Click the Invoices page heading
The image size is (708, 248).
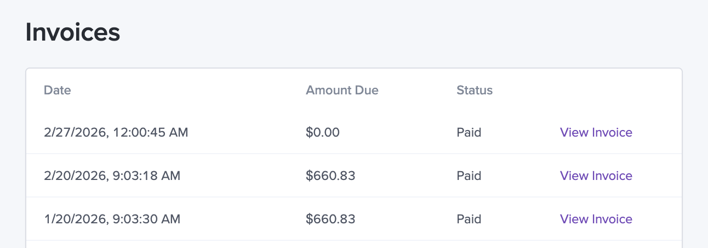pos(73,32)
